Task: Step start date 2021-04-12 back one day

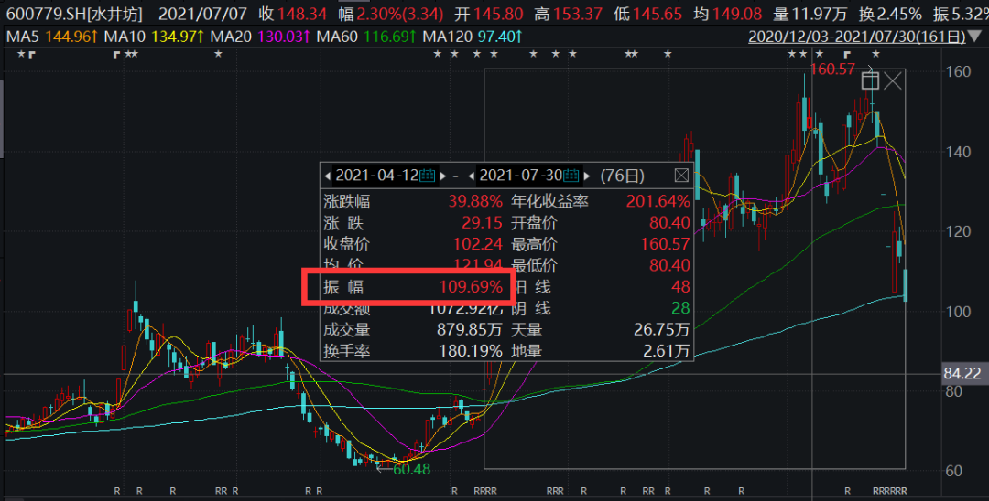Action: click(x=328, y=175)
